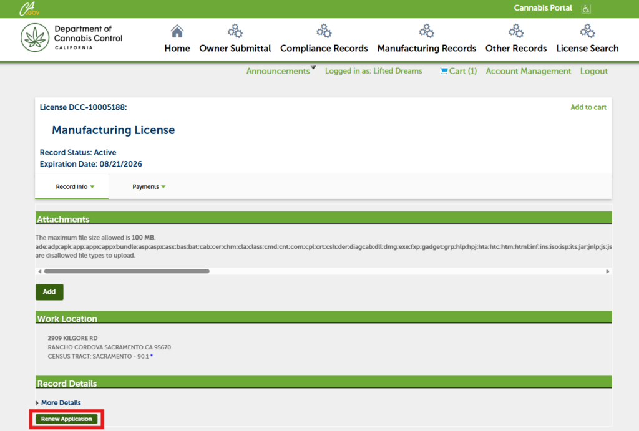The image size is (639, 431).
Task: Open the Payments dropdown tab
Action: coord(149,186)
